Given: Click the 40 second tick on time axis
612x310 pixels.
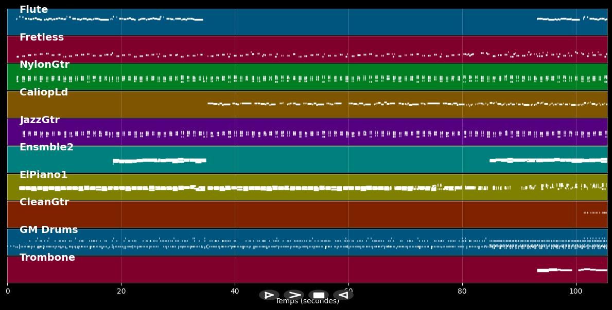Looking at the screenshot, I should 235,292.
